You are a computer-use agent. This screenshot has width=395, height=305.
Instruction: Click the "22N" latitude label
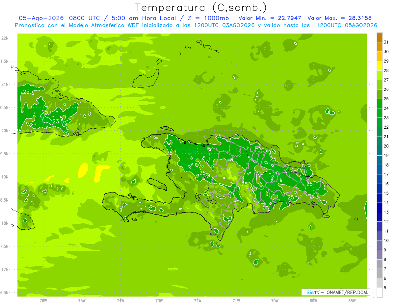coord(5,38)
